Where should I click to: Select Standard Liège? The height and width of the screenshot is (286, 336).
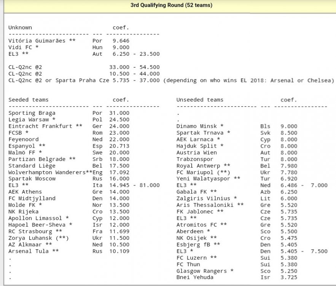32,166
